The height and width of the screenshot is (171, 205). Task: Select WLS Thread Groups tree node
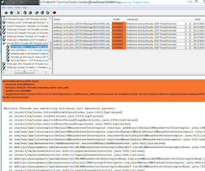coord(25,19)
